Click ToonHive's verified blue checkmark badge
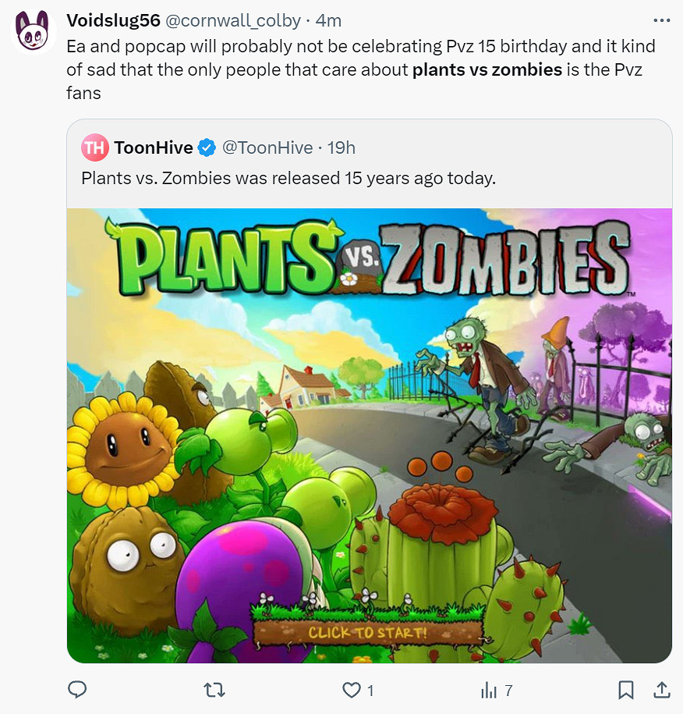Image resolution: width=683 pixels, height=714 pixels. 206,147
